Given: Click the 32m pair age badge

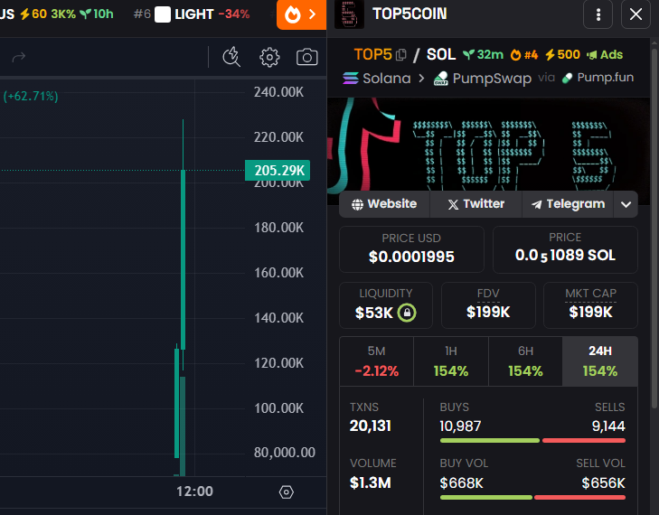Looking at the screenshot, I should pyautogui.click(x=483, y=54).
